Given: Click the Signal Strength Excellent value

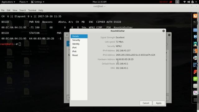Looking at the screenshot, I should point(120,37).
